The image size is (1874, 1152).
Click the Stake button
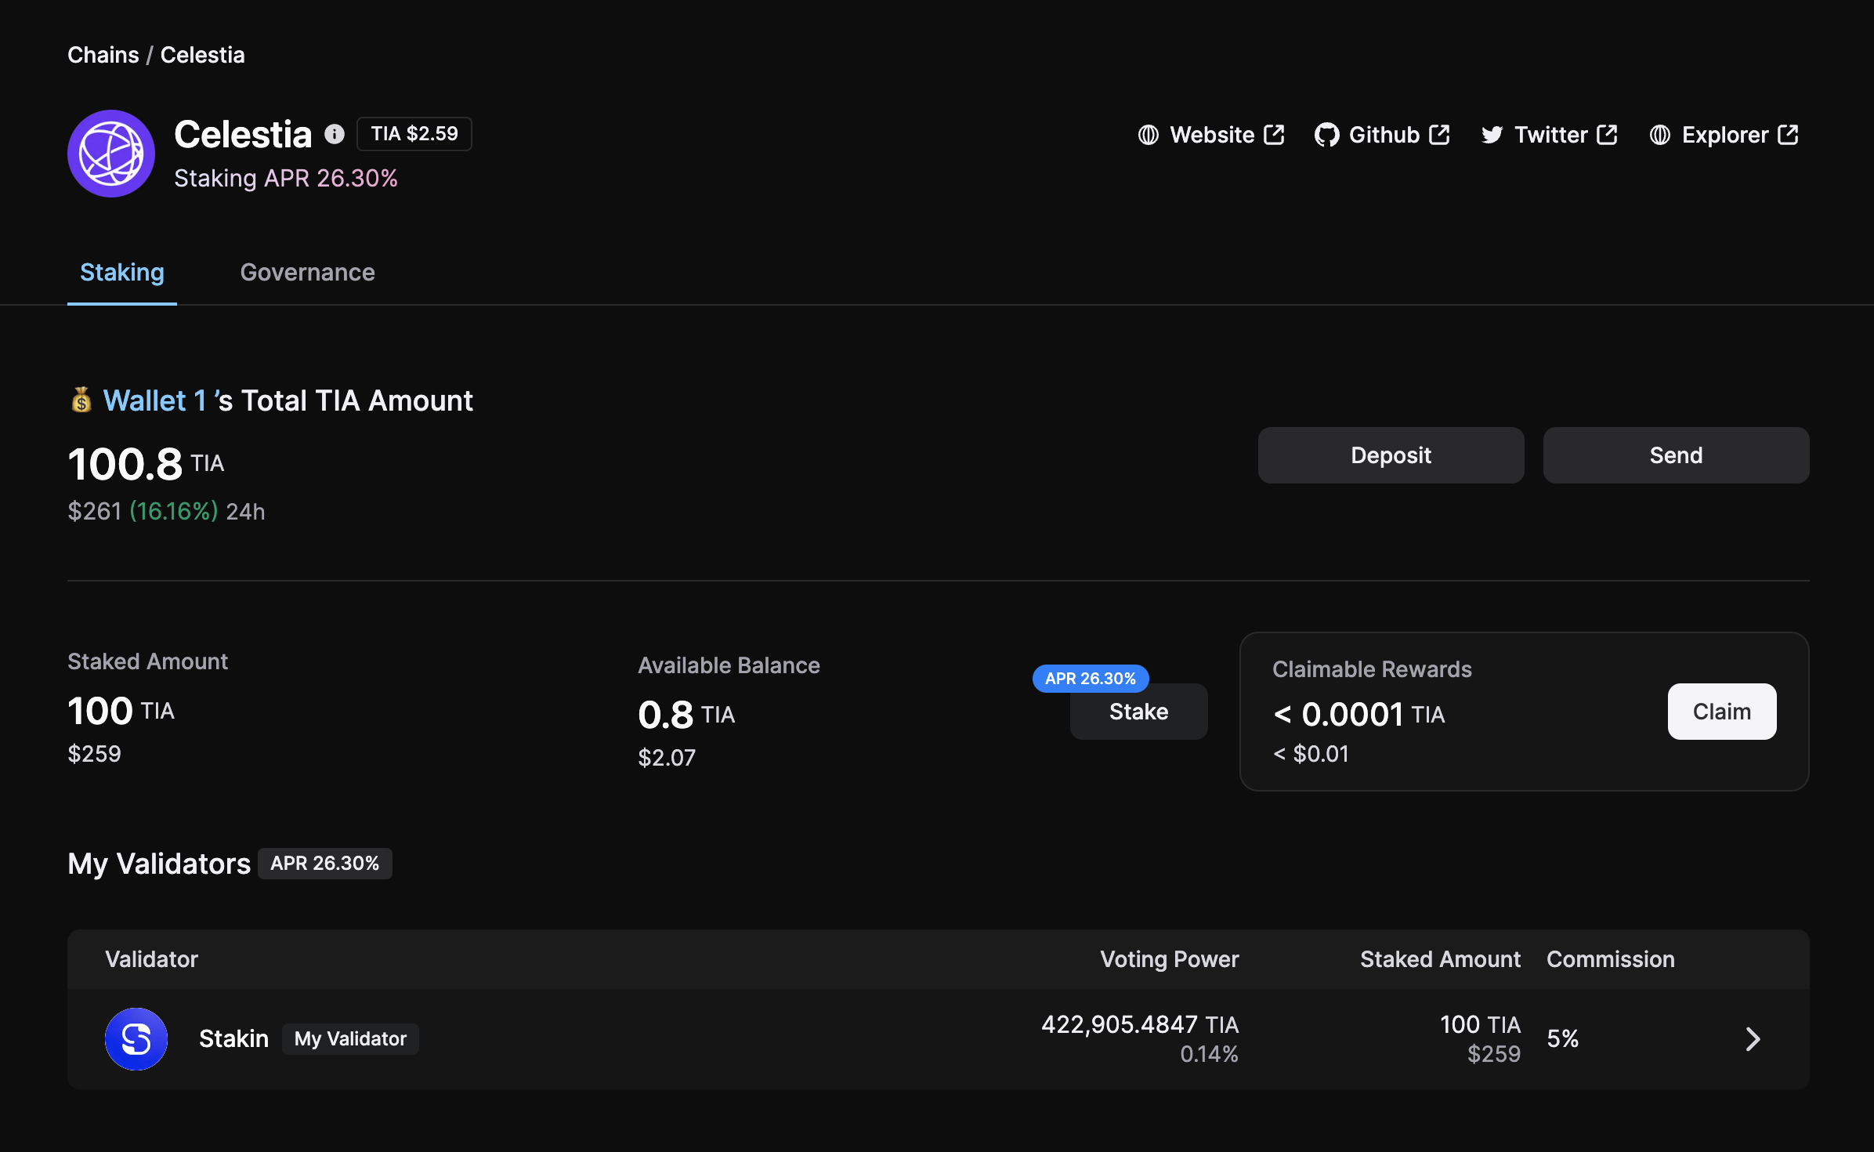coord(1139,712)
